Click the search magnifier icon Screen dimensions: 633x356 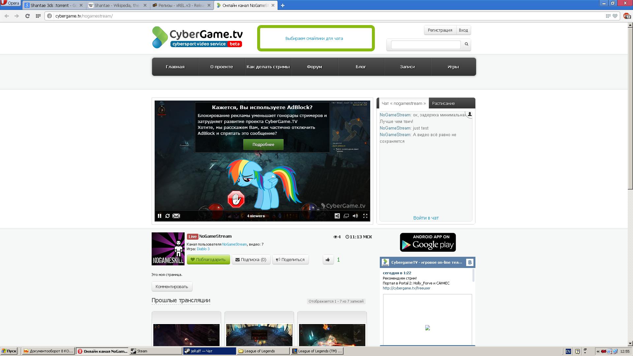coord(466,44)
